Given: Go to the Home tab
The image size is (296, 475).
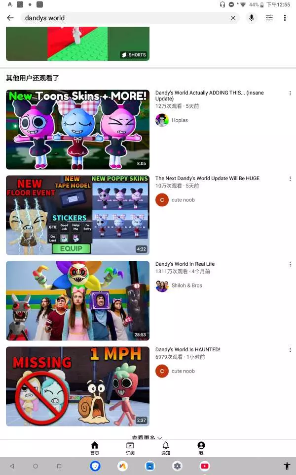Looking at the screenshot, I should pos(95,448).
